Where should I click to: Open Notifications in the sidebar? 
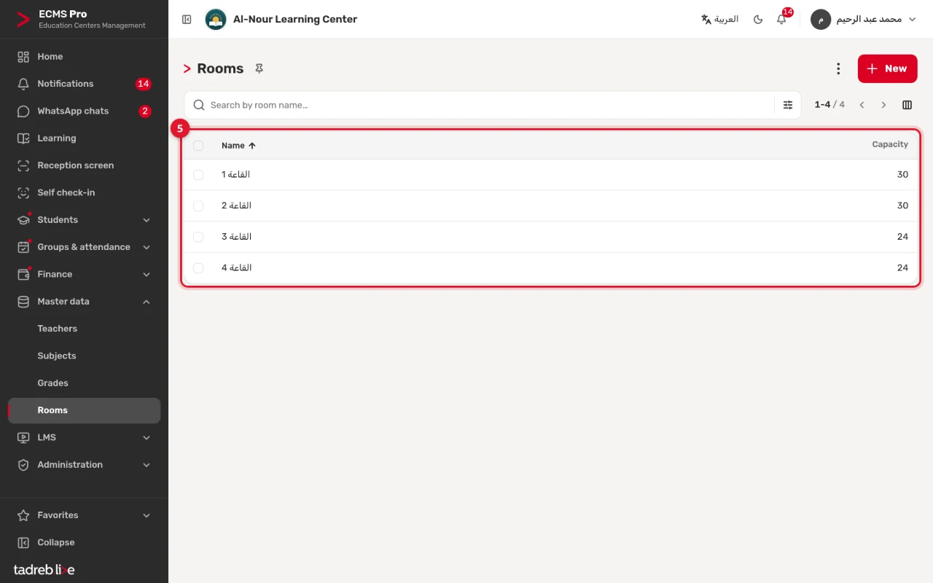coord(85,84)
